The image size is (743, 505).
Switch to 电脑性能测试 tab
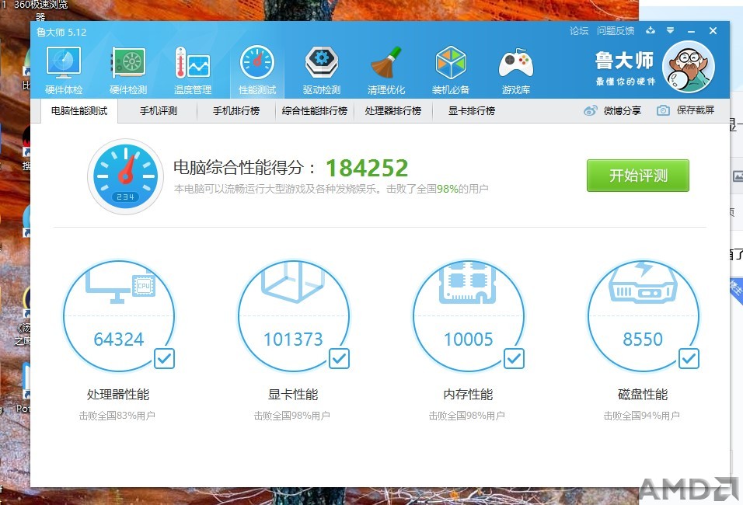point(79,111)
